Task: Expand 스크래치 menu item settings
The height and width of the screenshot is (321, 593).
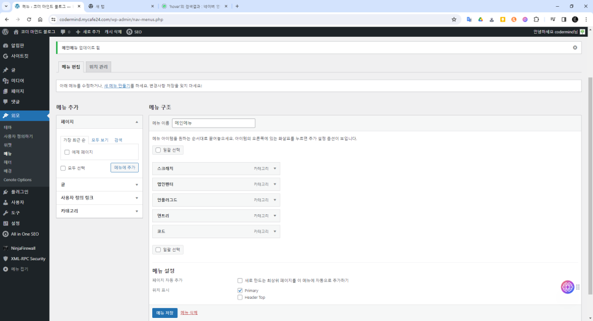Action: point(275,169)
